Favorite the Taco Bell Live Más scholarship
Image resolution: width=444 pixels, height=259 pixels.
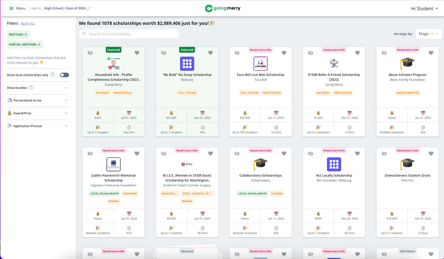(284, 53)
